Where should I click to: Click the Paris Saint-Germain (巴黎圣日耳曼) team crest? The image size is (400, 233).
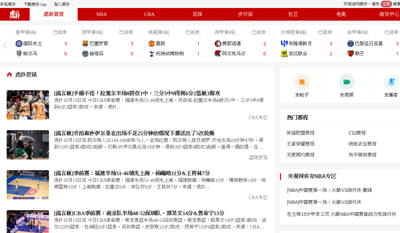(350, 44)
